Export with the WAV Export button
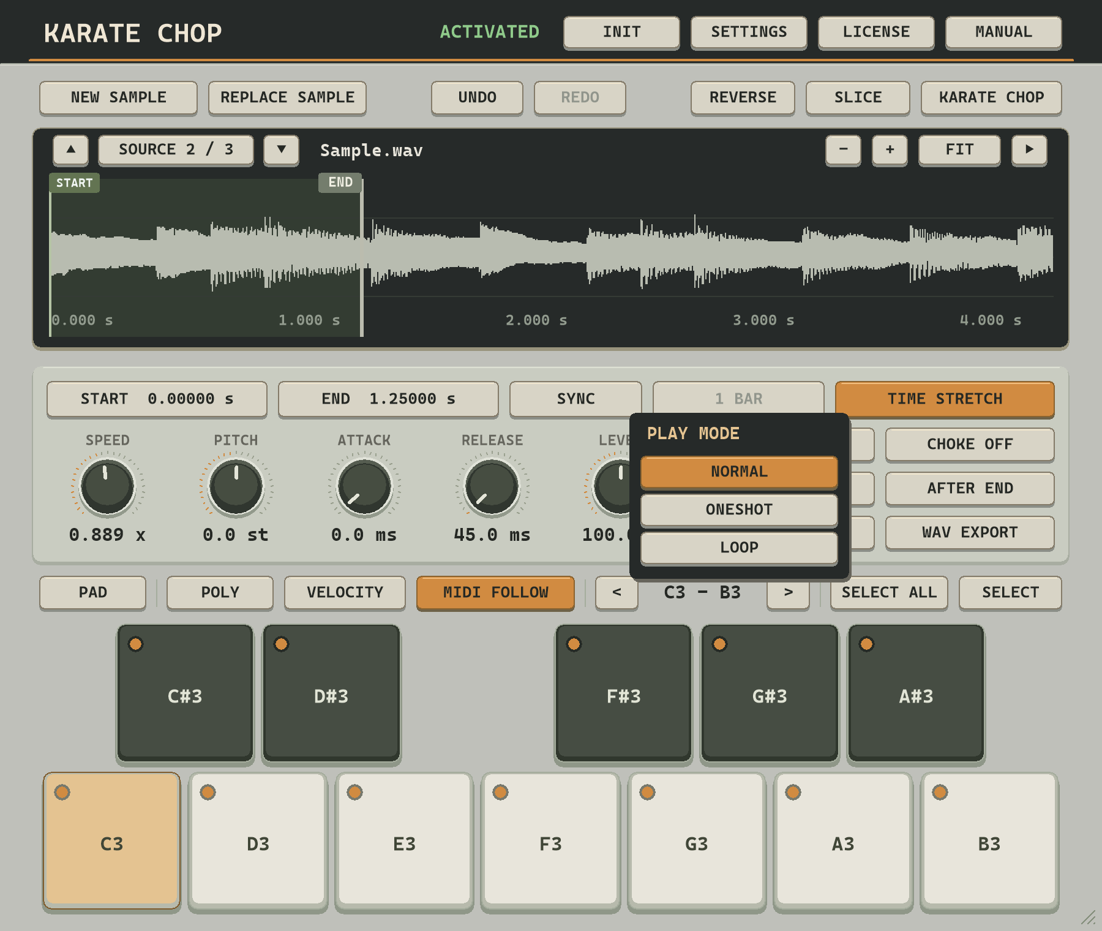Viewport: 1102px width, 931px height. (970, 533)
